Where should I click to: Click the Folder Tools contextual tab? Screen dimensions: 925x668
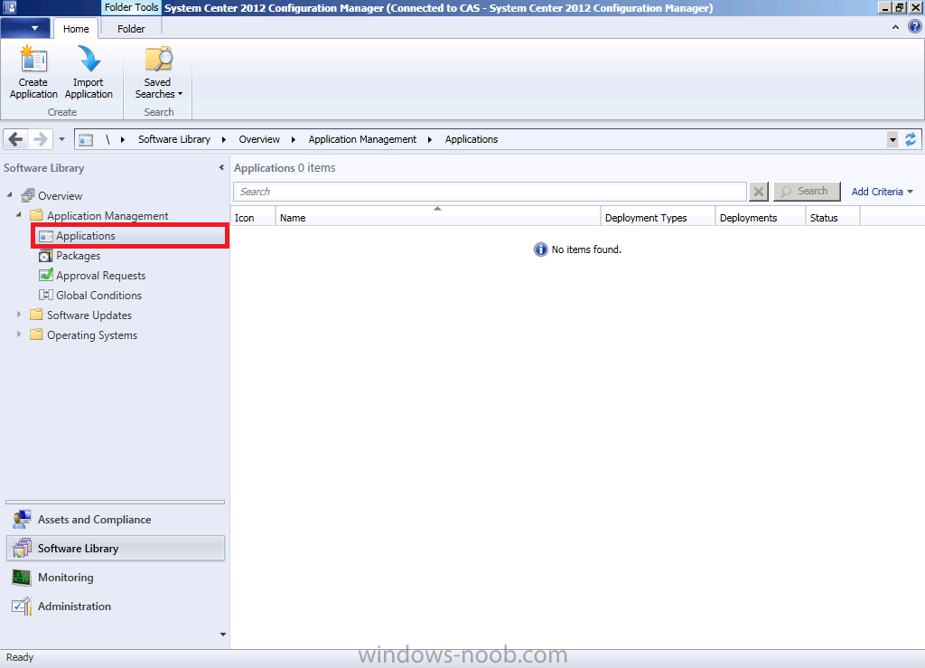[x=131, y=7]
